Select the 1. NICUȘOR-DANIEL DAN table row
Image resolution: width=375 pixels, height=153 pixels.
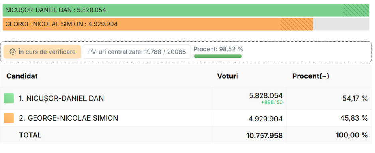(x=186, y=98)
